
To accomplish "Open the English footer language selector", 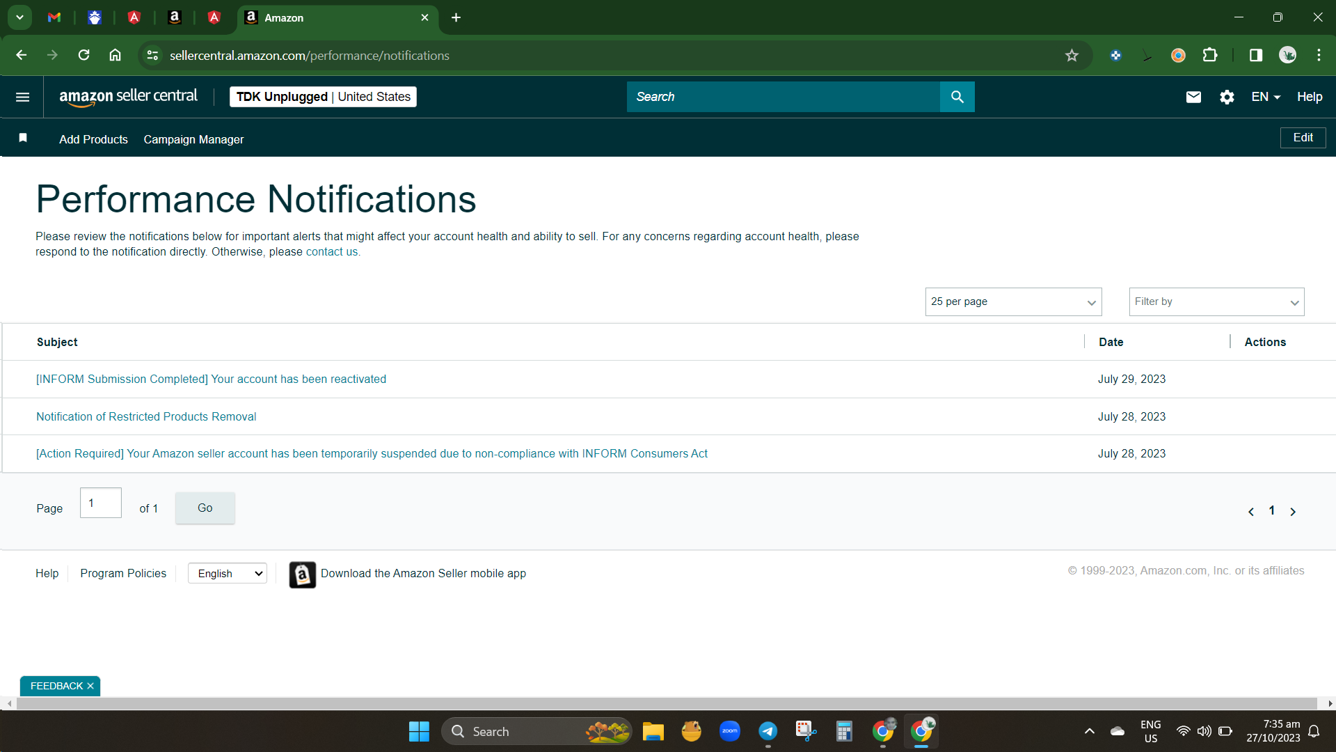I will pyautogui.click(x=228, y=573).
